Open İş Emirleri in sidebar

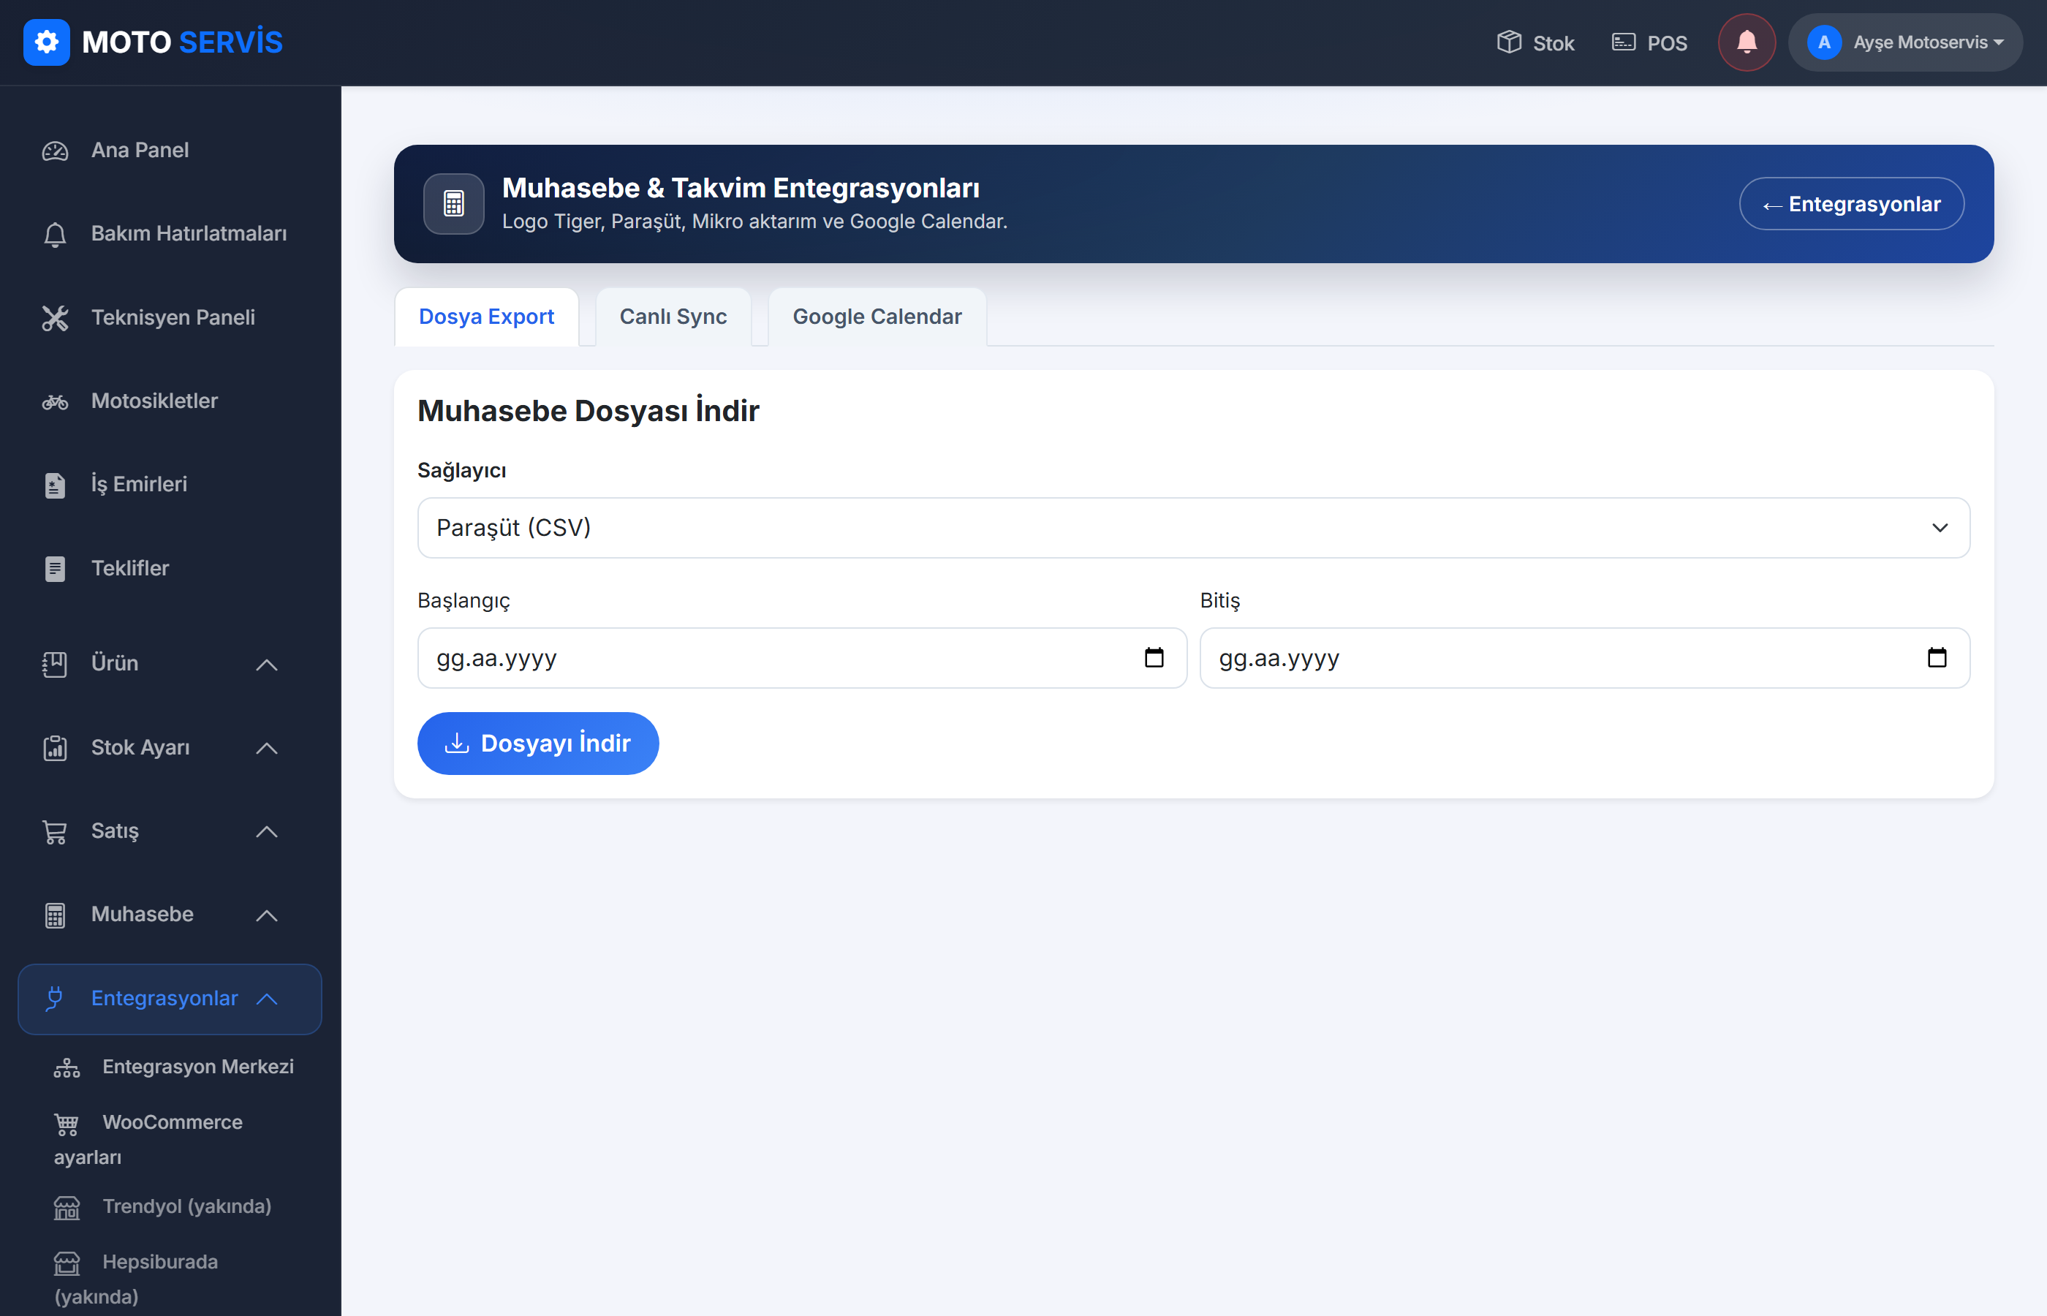click(170, 485)
